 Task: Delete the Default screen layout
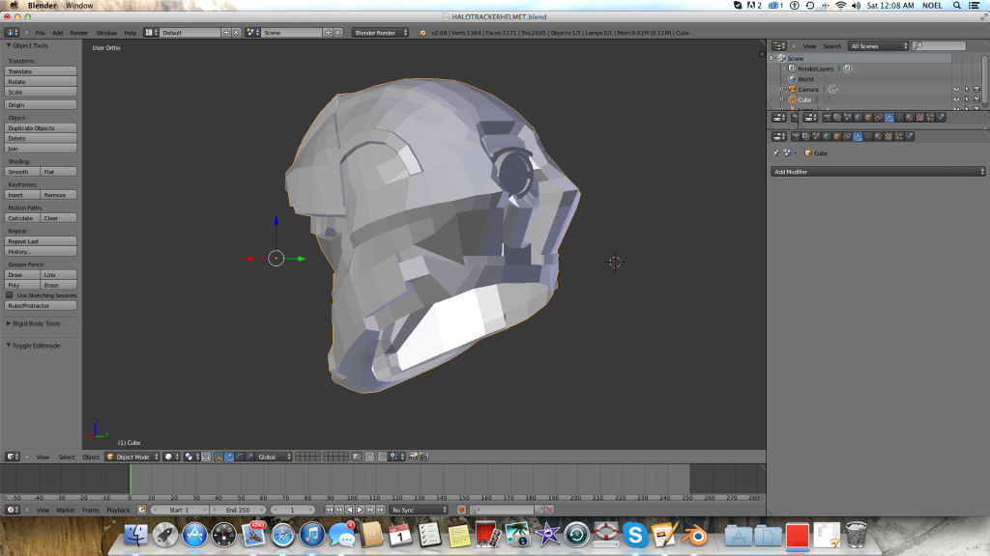[236, 33]
